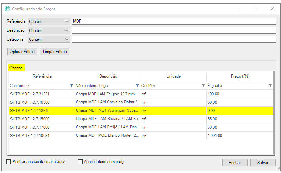281x173 pixels.
Task: Check Apenas itens sem preço
Action: [80, 162]
